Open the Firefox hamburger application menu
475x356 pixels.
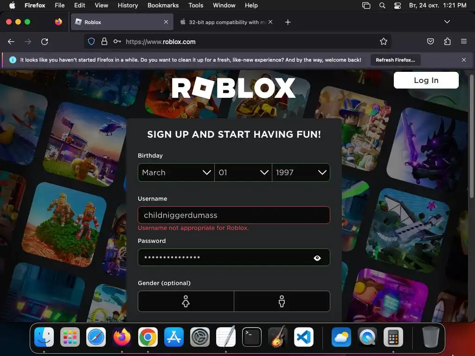pos(464,41)
